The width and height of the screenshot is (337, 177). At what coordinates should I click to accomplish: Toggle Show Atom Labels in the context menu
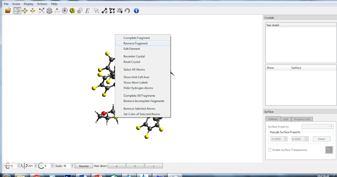(136, 82)
